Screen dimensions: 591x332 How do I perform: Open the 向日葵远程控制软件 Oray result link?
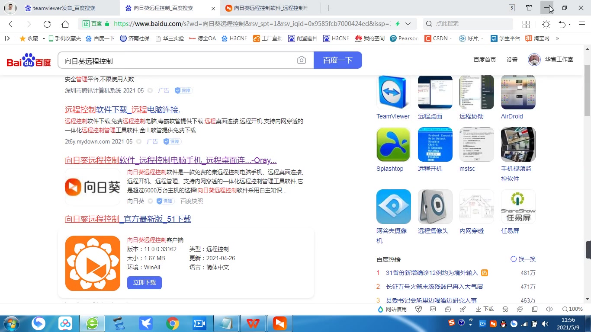click(x=171, y=160)
